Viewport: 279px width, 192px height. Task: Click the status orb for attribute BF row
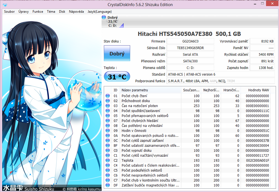click(x=108, y=146)
